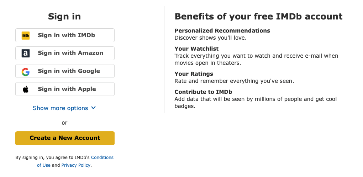Select the 'Personalized Recommendations' heading
This screenshot has height=177, width=363.
pyautogui.click(x=222, y=30)
